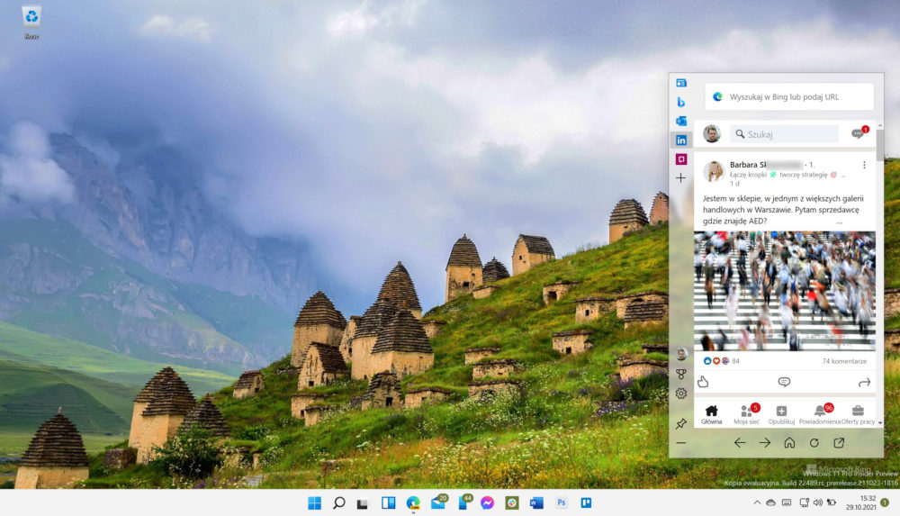This screenshot has width=900, height=516.
Task: Open Barbara's name link on the post
Action: (766, 164)
